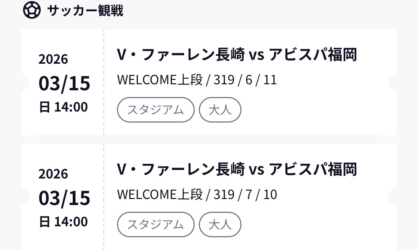Click the 03/15 date on the first ticket
Screen dimensions: 418x250
coord(64,84)
